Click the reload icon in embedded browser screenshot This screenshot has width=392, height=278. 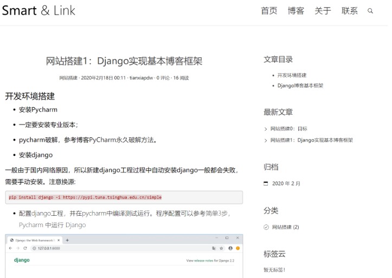tap(25, 248)
